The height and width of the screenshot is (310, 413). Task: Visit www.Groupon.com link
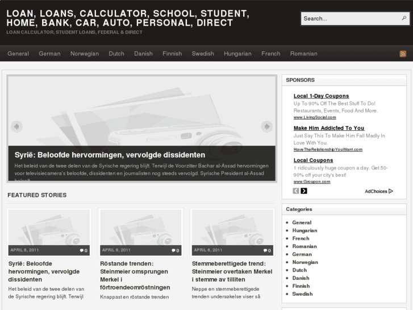coord(312,182)
